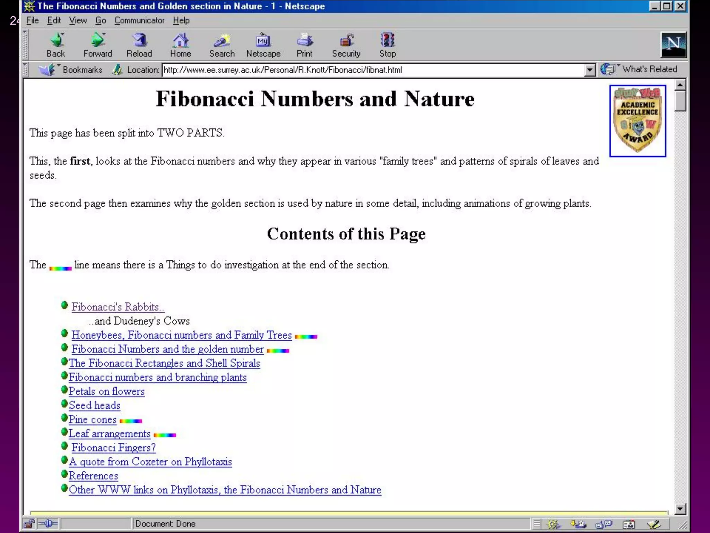710x533 pixels.
Task: Click the Academic Excellence Award badge
Action: [638, 121]
